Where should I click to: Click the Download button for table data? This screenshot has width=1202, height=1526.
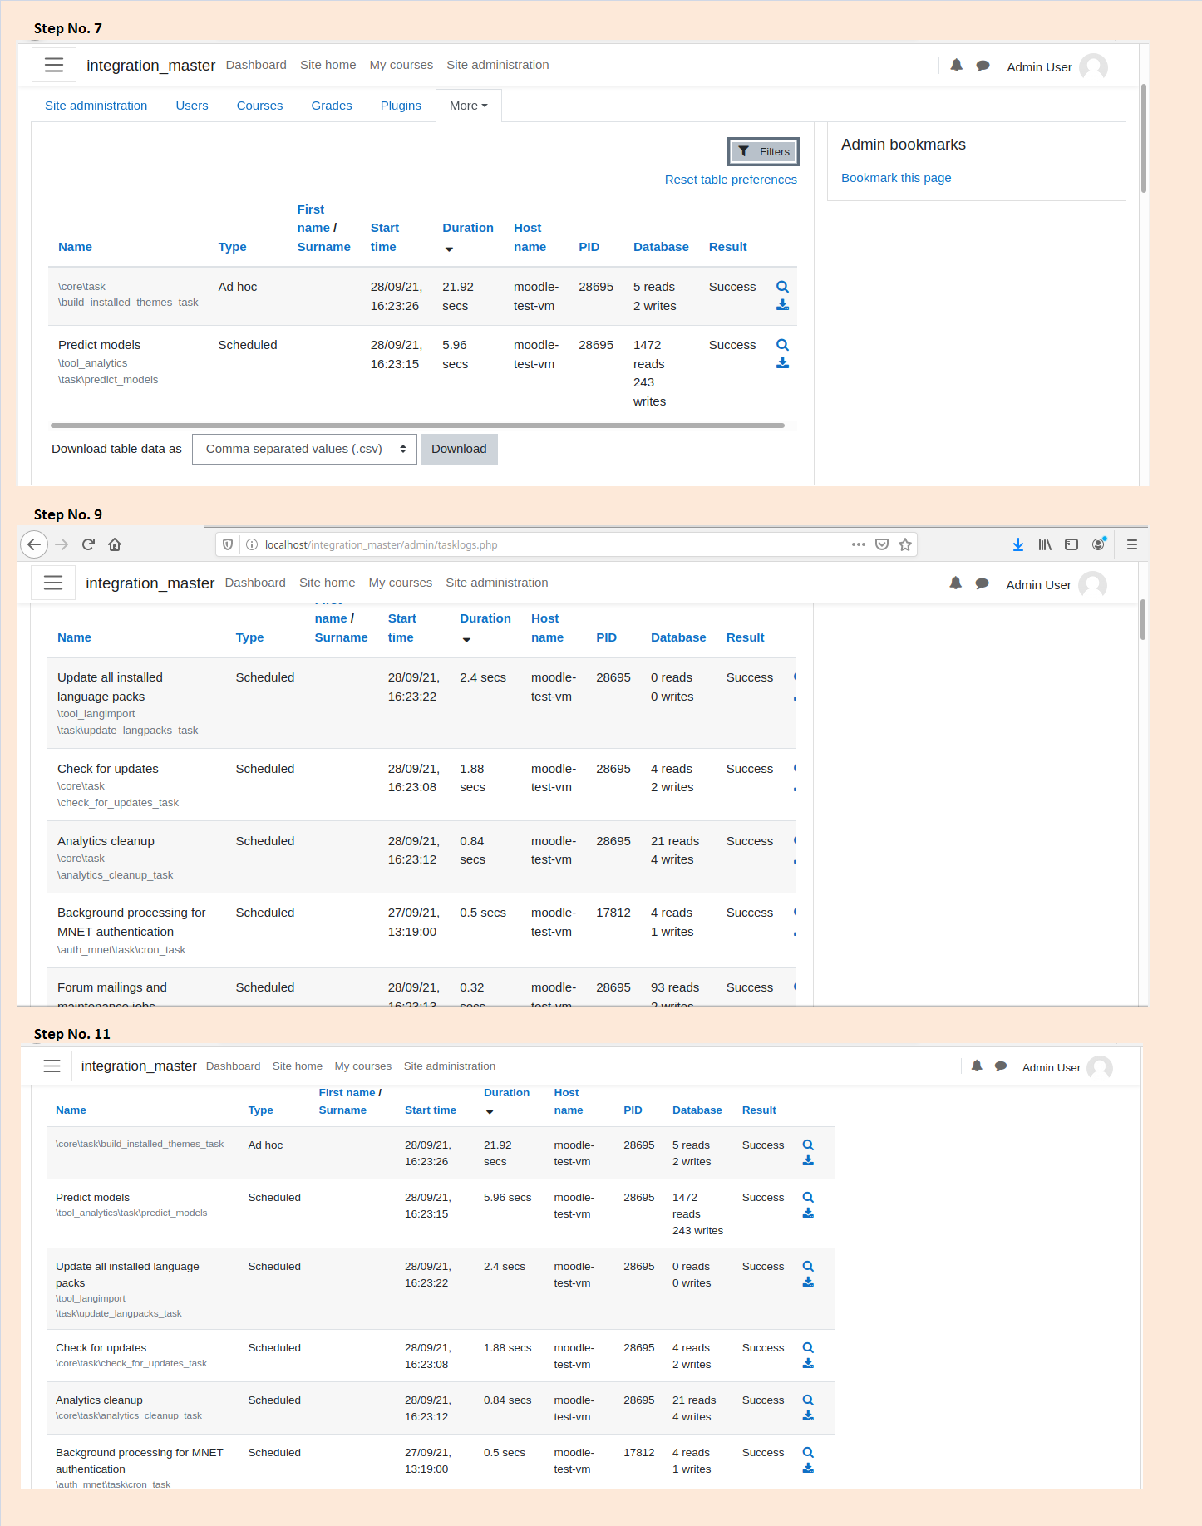[x=459, y=449]
